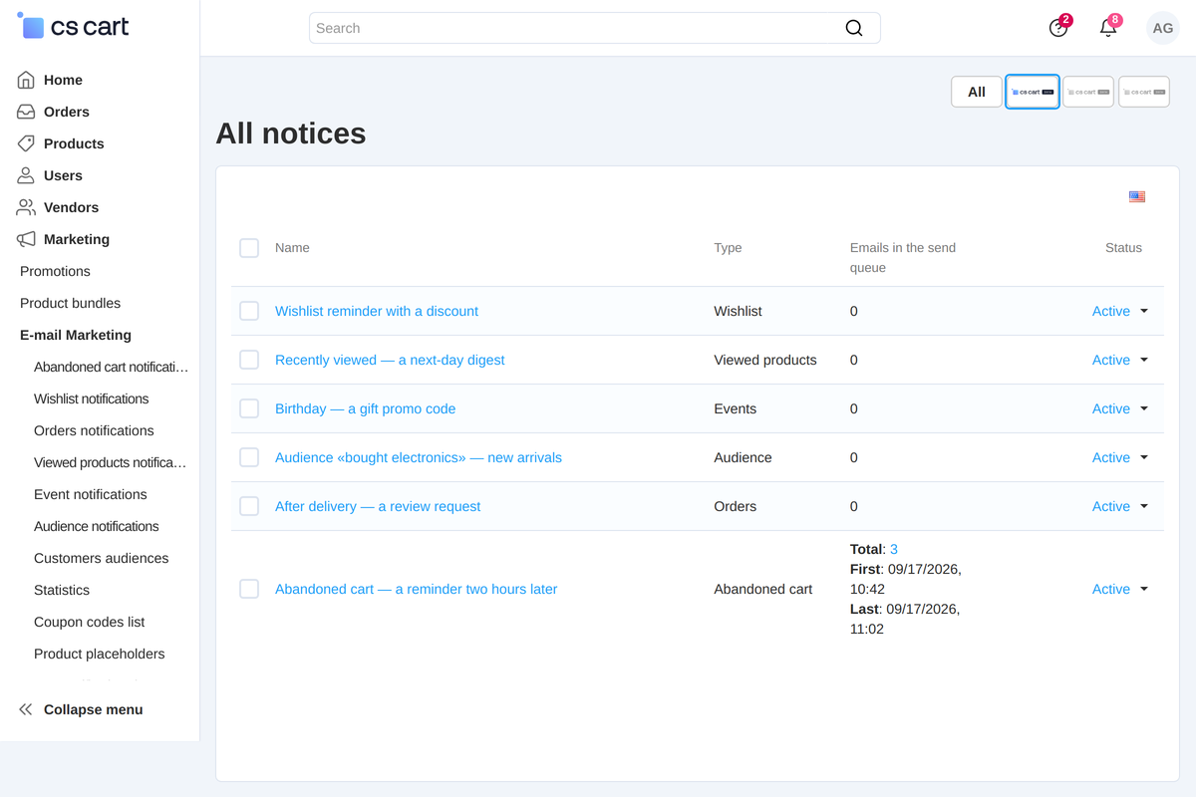
Task: Open Statistics submenu item
Action: click(x=62, y=590)
